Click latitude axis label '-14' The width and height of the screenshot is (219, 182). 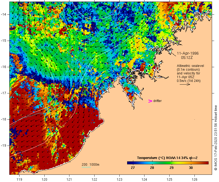[x=3, y=14]
